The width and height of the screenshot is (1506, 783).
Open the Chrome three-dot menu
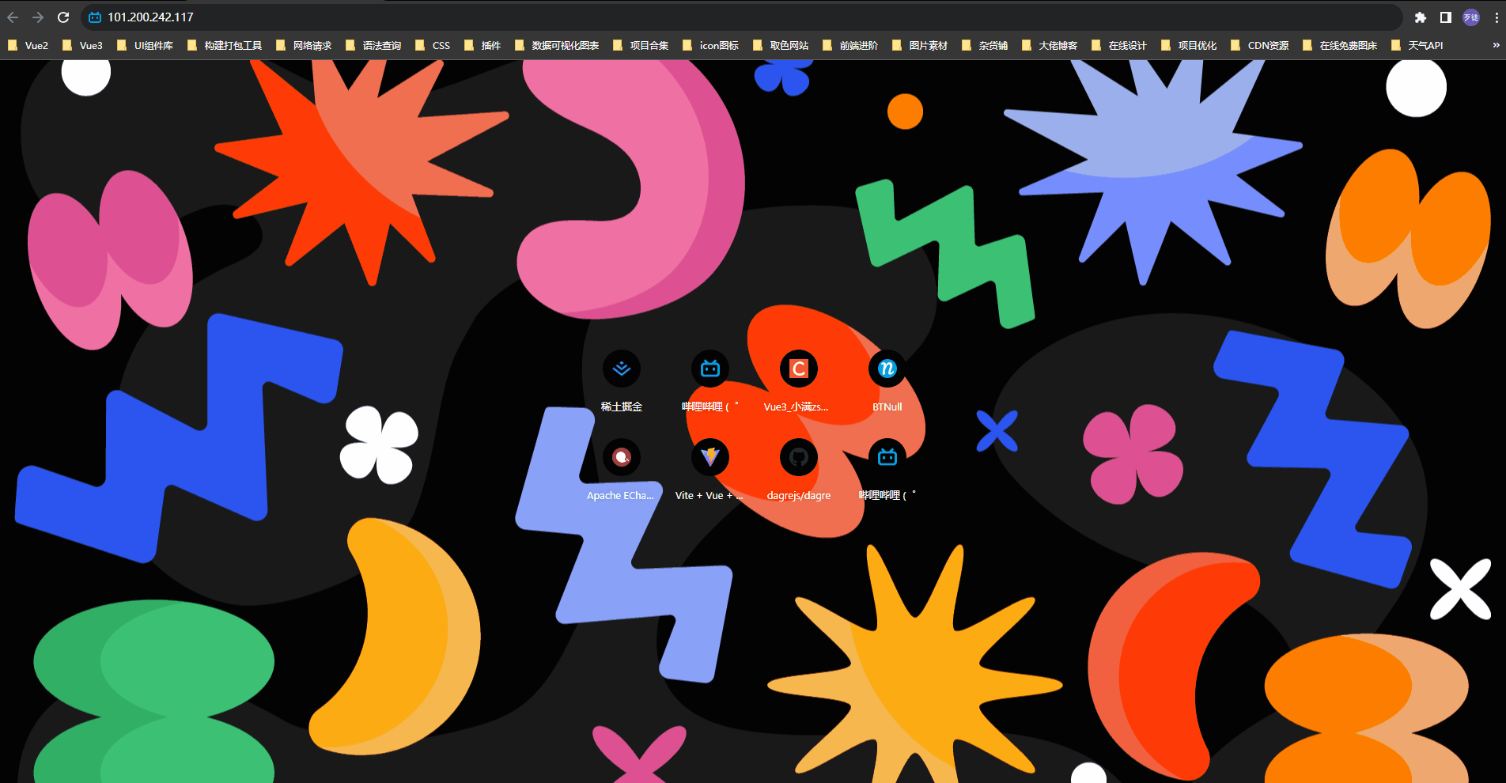click(1495, 17)
